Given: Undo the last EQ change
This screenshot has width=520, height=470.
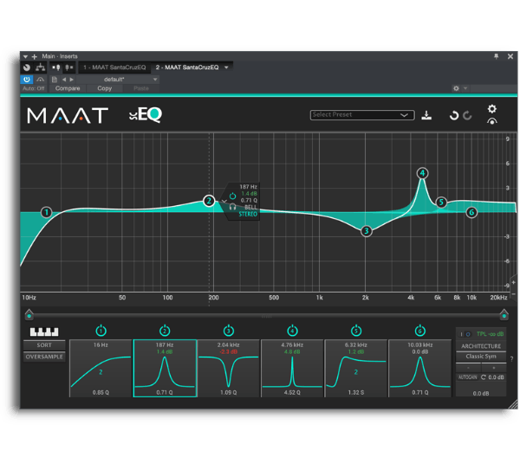Looking at the screenshot, I should point(453,116).
